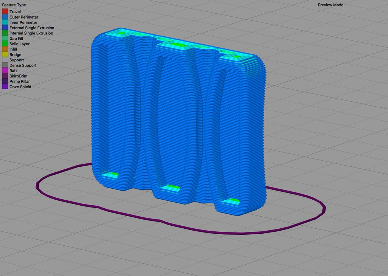Click the Bridge feature label text

(x=15, y=54)
